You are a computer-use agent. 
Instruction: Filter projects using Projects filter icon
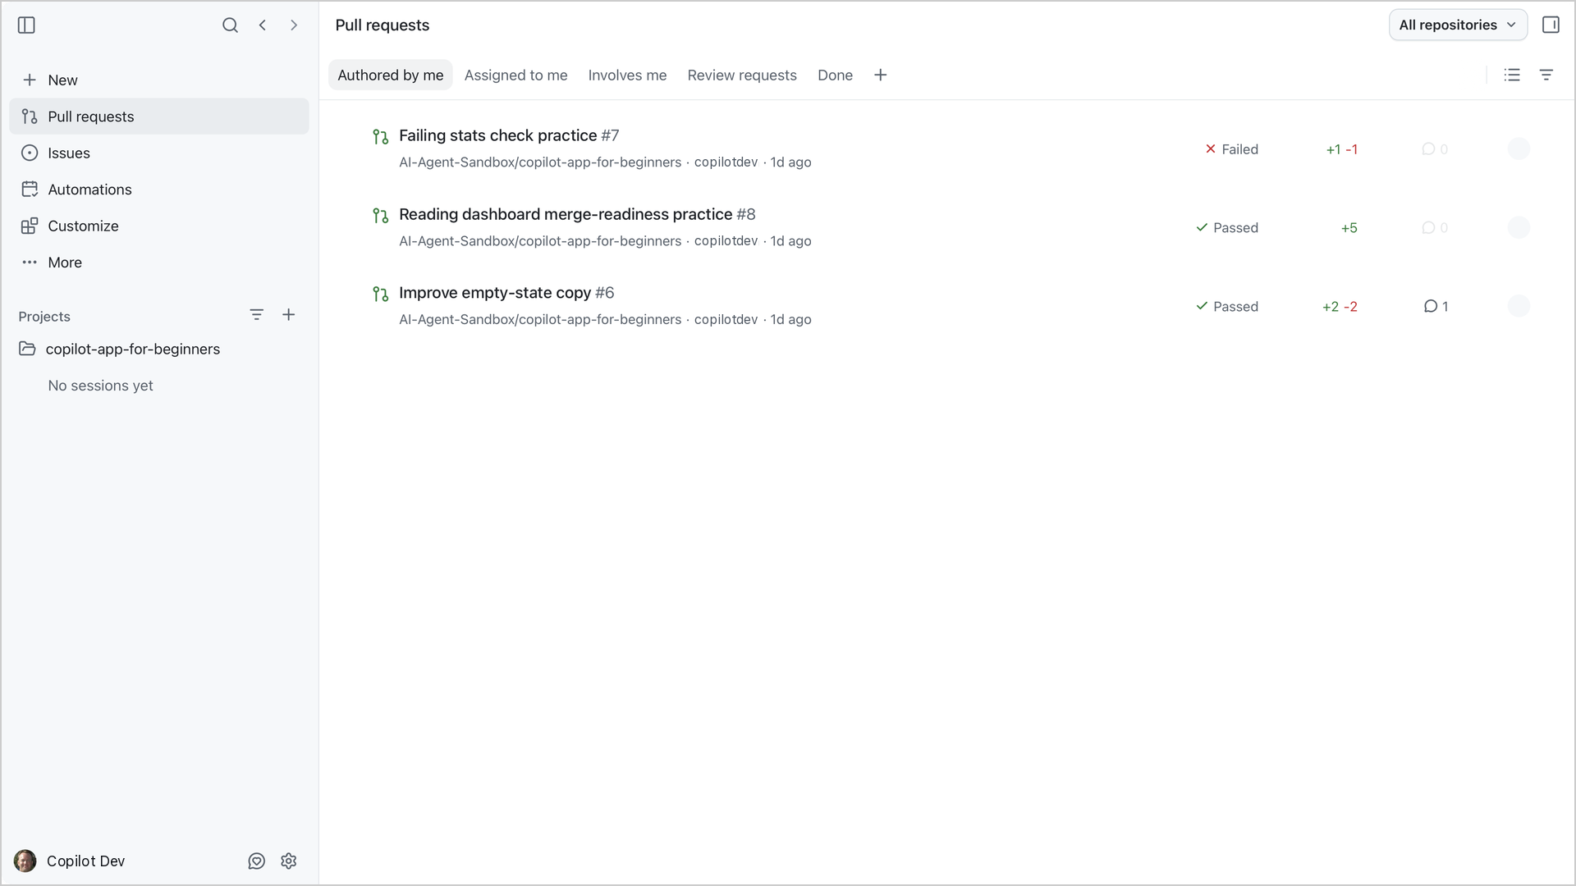pyautogui.click(x=257, y=315)
